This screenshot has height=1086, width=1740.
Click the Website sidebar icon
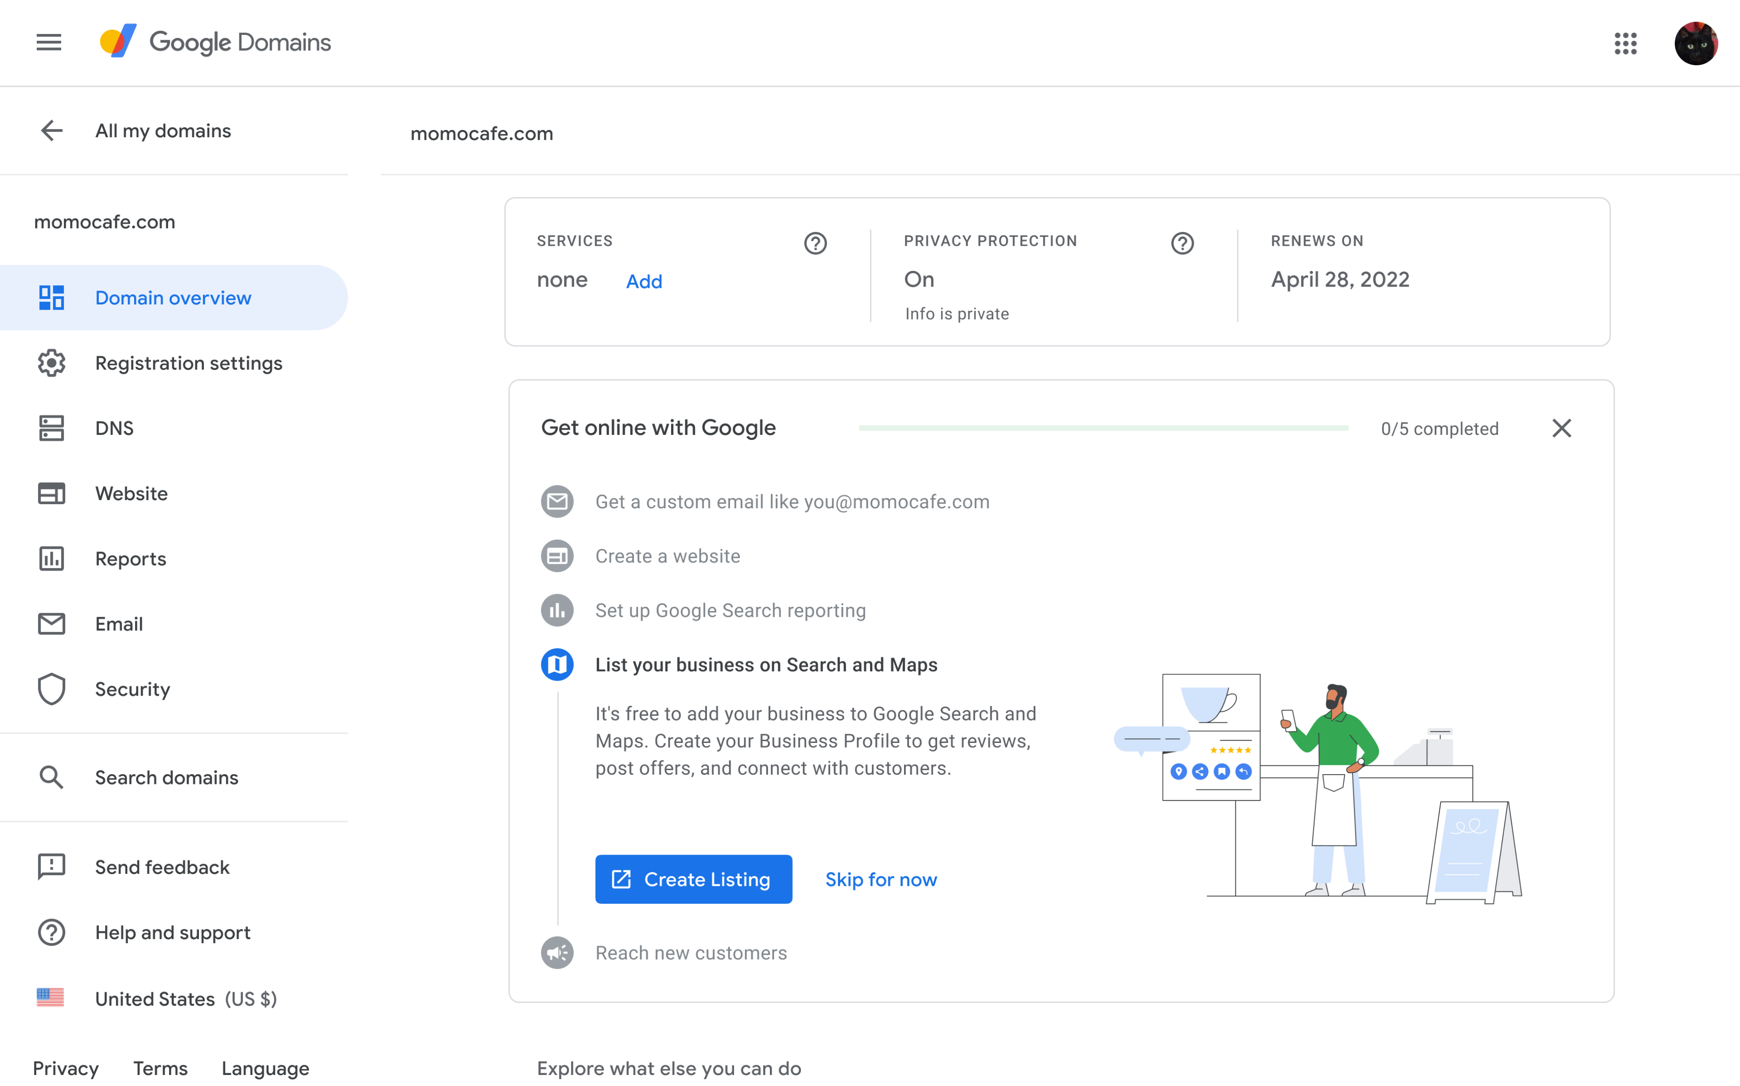coord(52,494)
